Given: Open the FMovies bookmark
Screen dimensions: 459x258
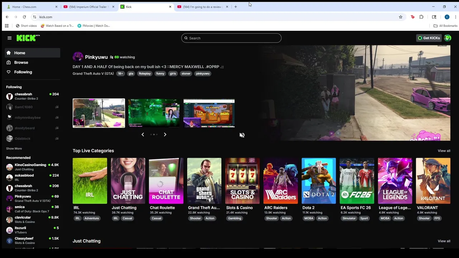Looking at the screenshot, I should pyautogui.click(x=94, y=26).
